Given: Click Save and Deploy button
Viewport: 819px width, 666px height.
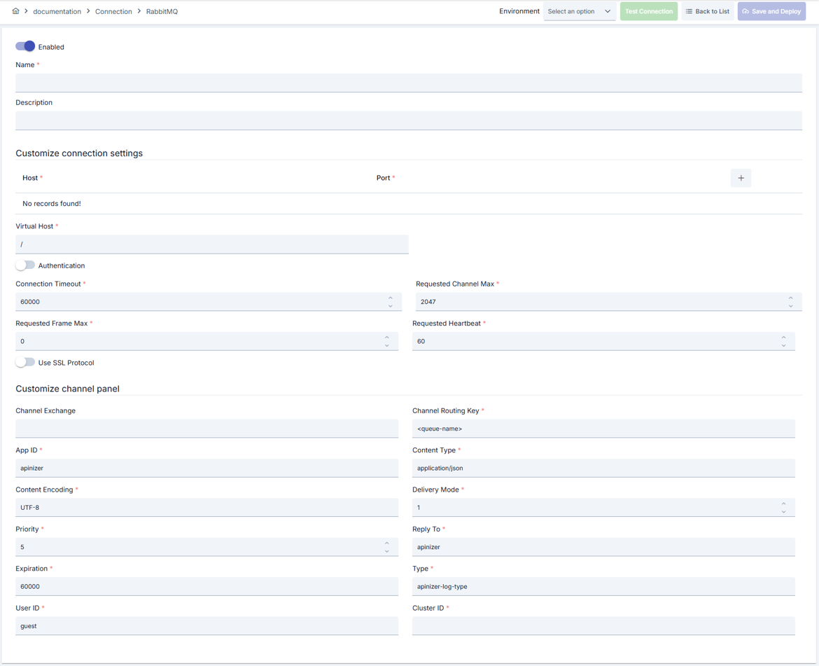Looking at the screenshot, I should (771, 11).
